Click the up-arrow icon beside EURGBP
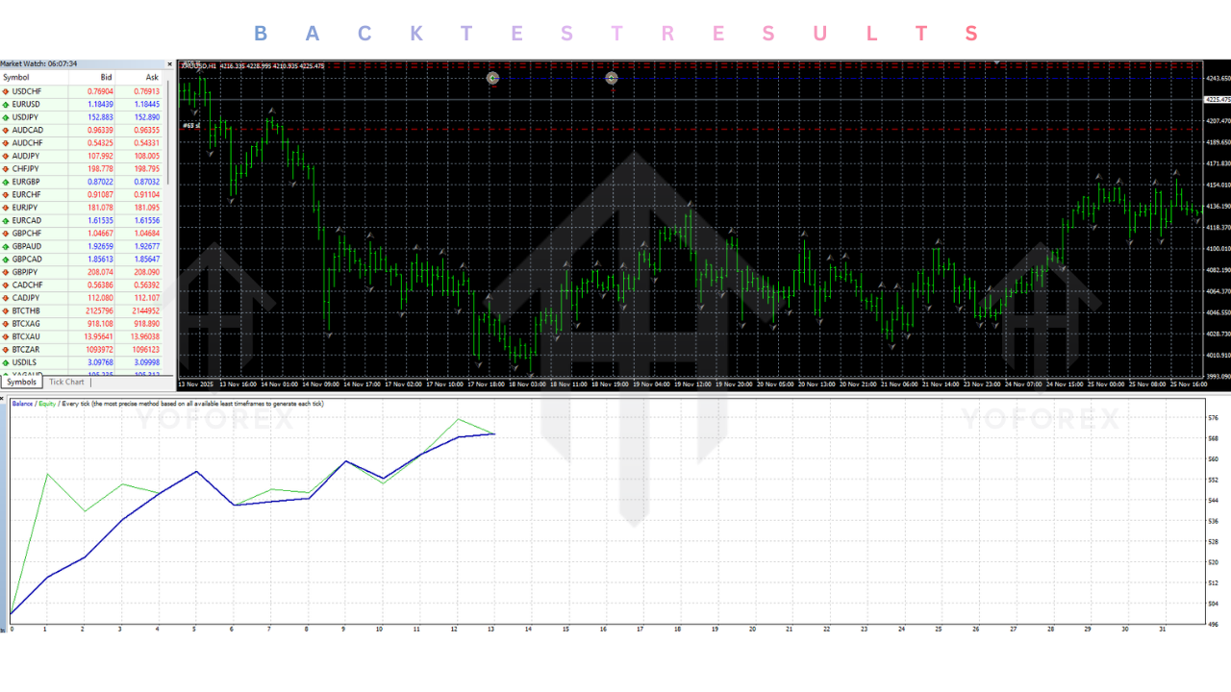The image size is (1231, 692). (x=8, y=181)
